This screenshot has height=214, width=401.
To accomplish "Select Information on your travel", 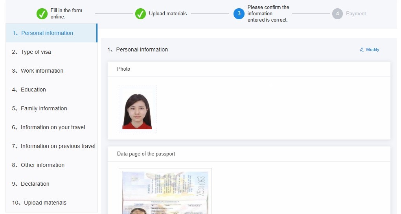I will click(x=53, y=127).
